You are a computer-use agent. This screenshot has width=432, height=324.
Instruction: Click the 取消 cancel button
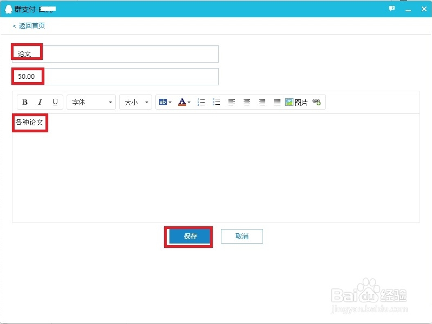click(x=242, y=237)
